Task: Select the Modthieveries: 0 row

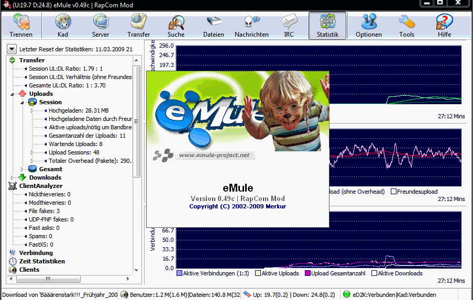Action: pyautogui.click(x=50, y=203)
